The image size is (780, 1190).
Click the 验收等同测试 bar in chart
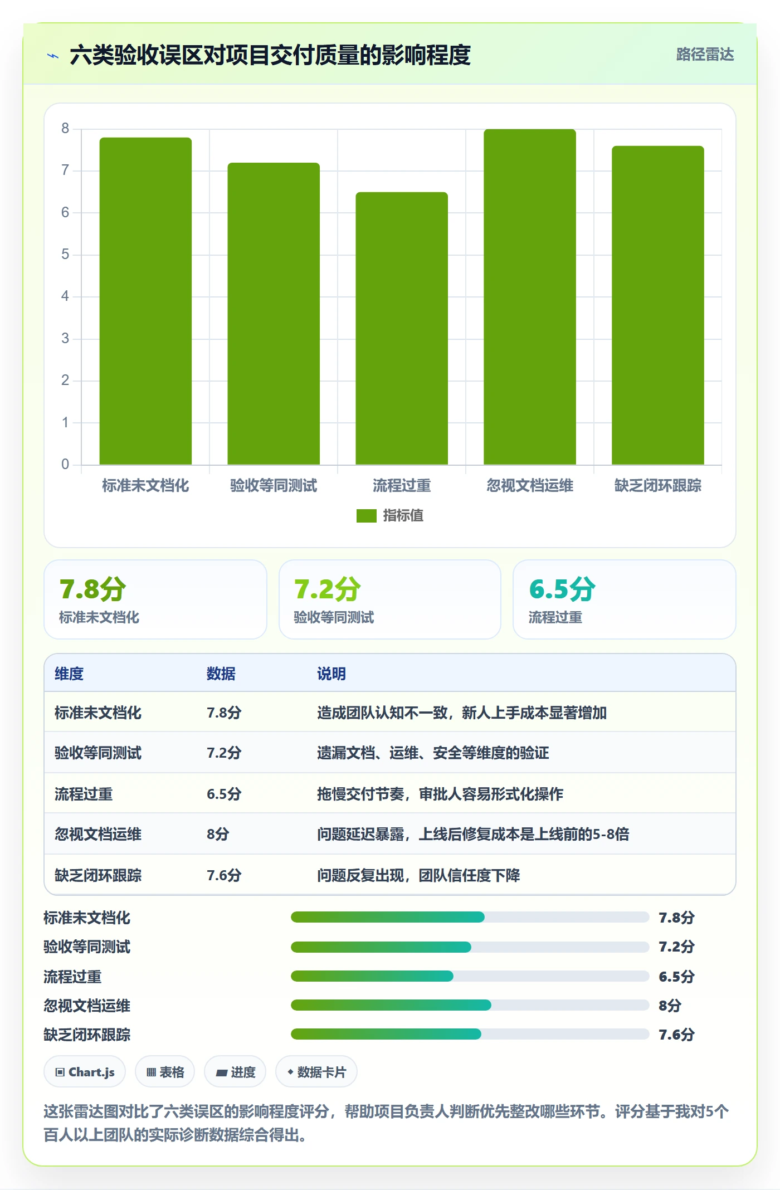[274, 314]
